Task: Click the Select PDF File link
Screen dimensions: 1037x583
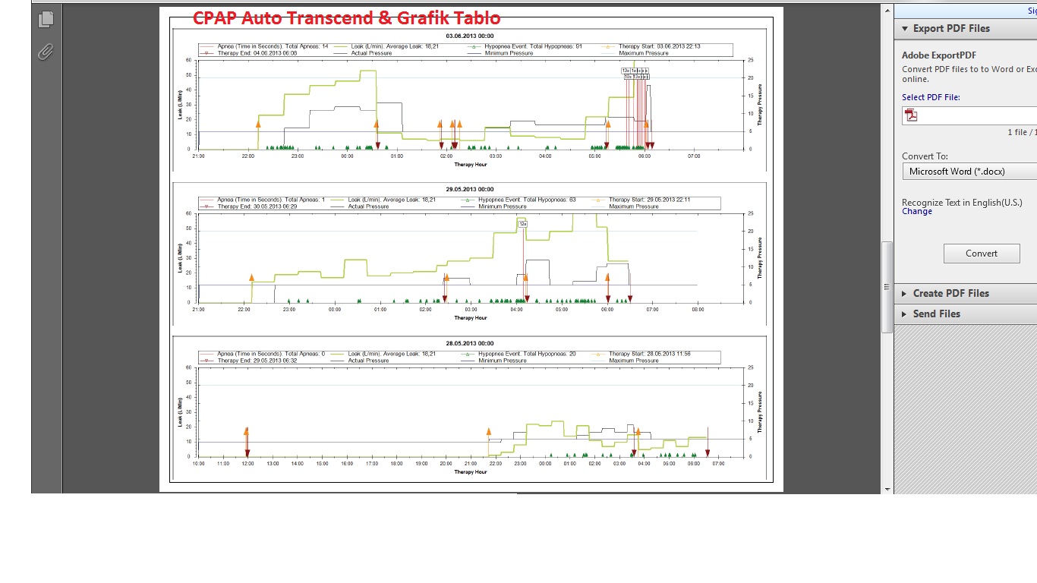Action: pyautogui.click(x=931, y=97)
